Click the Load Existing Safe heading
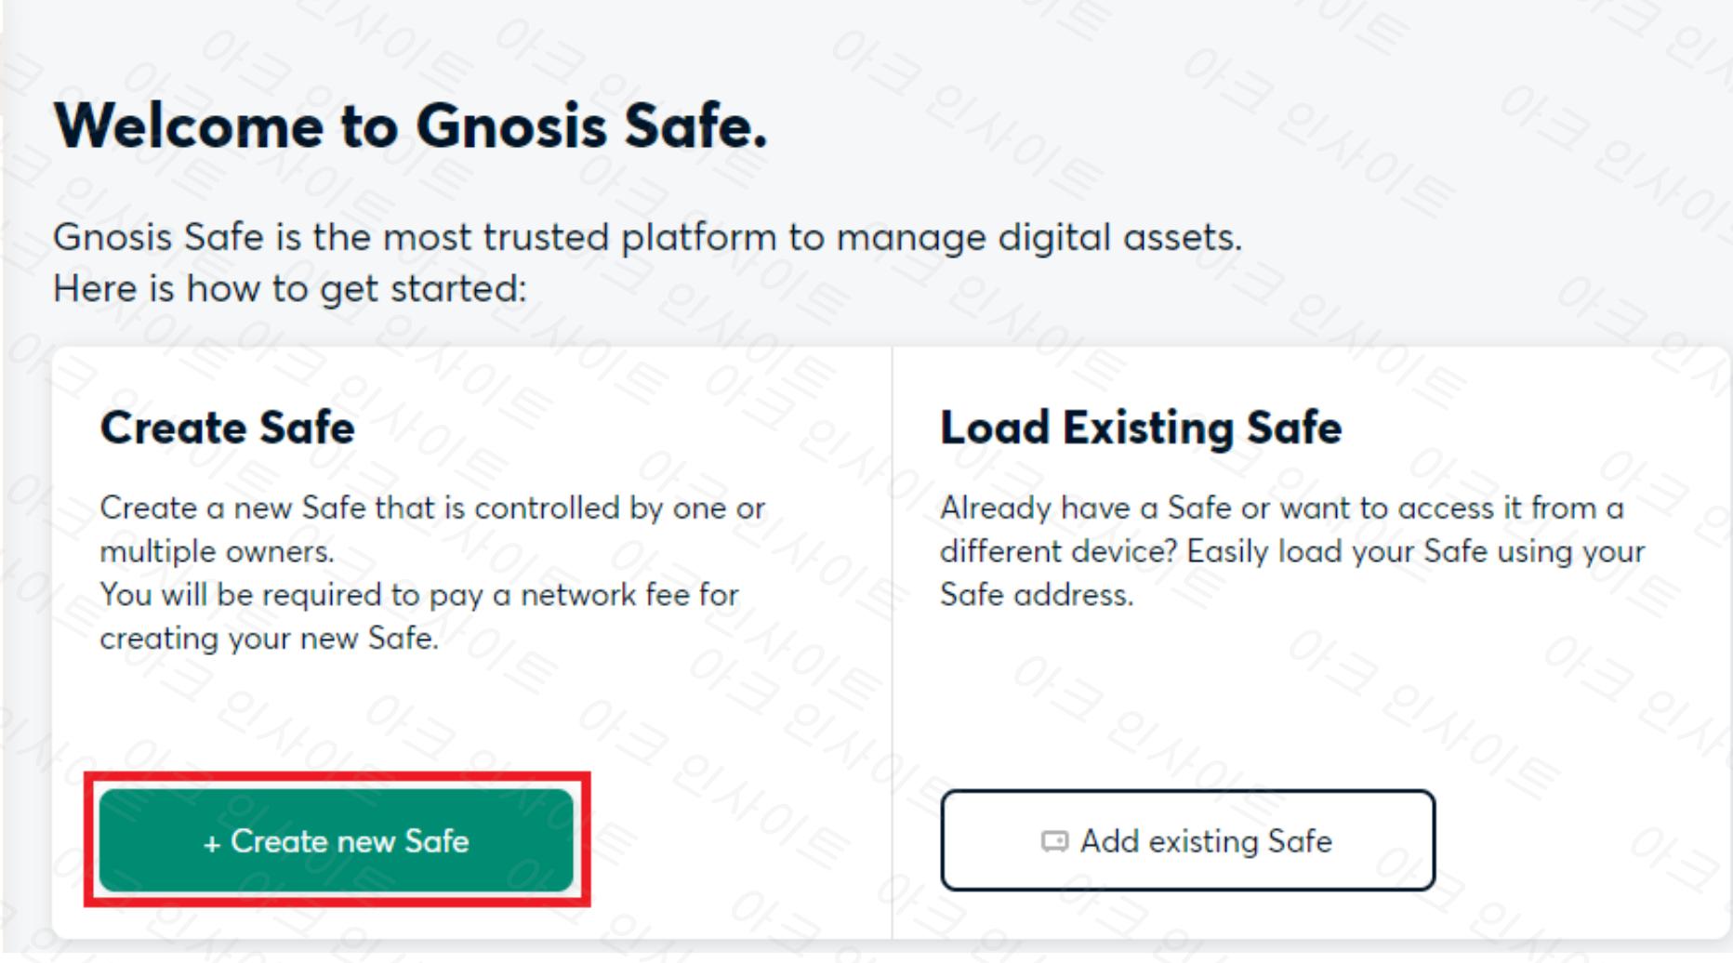This screenshot has width=1733, height=963. click(x=1141, y=428)
